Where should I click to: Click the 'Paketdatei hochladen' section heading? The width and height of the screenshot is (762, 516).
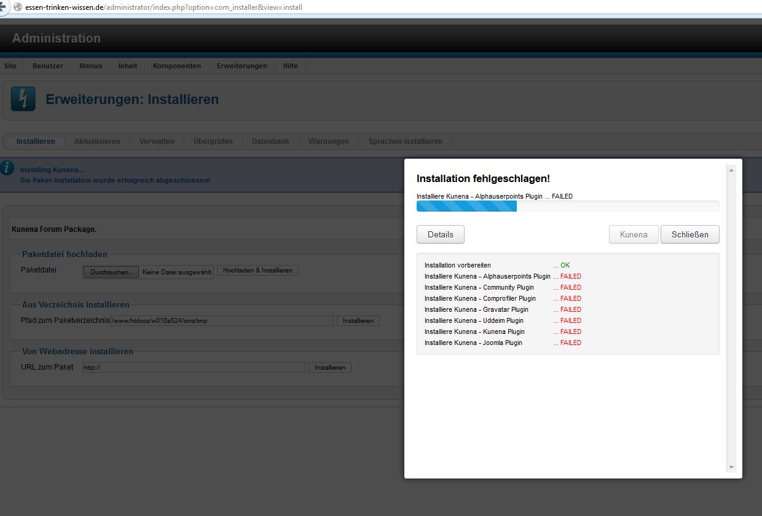pyautogui.click(x=65, y=254)
